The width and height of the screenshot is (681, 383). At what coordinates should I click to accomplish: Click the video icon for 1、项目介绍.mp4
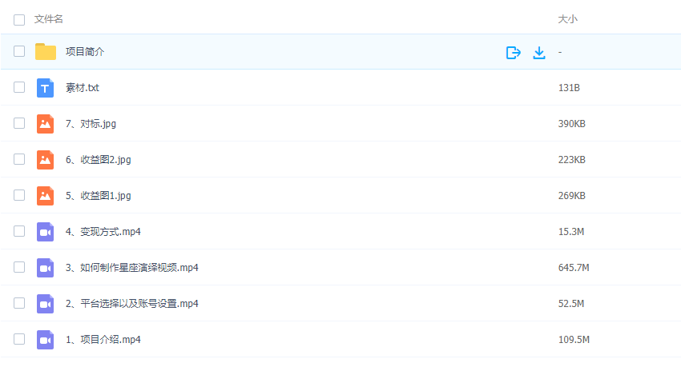click(x=46, y=340)
